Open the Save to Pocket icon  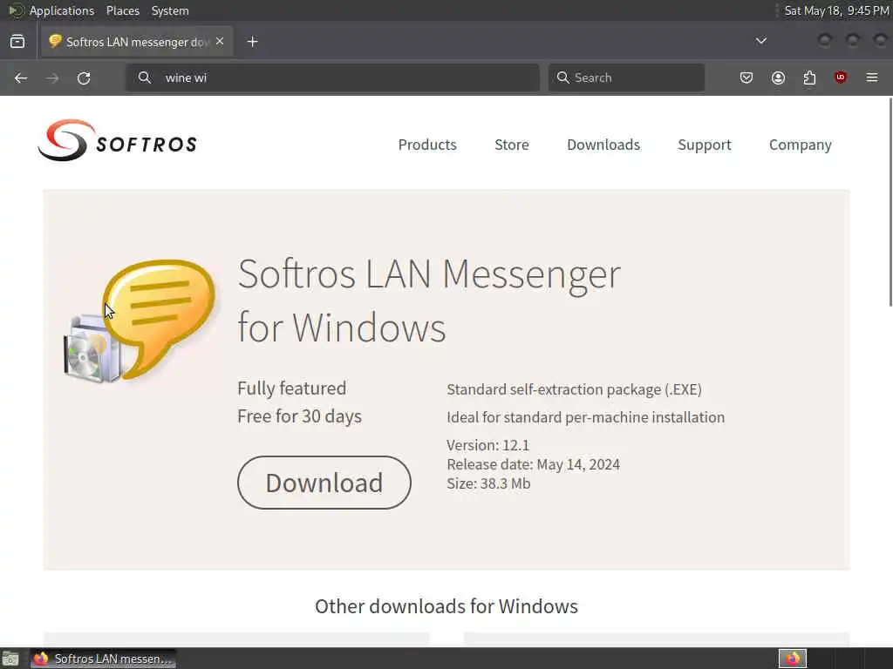746,78
